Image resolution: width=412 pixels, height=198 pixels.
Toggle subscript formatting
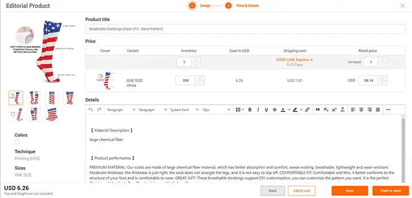[326, 110]
